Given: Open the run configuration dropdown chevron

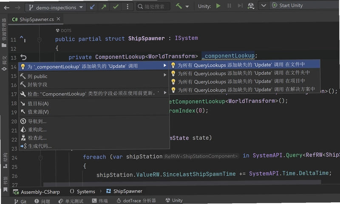Looking at the screenshot, I should 263,6.
